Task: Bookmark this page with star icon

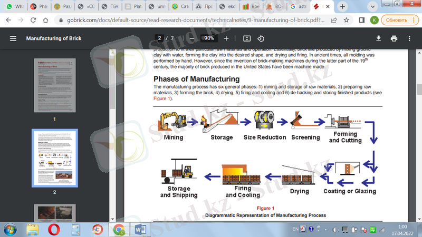Action: [347, 20]
